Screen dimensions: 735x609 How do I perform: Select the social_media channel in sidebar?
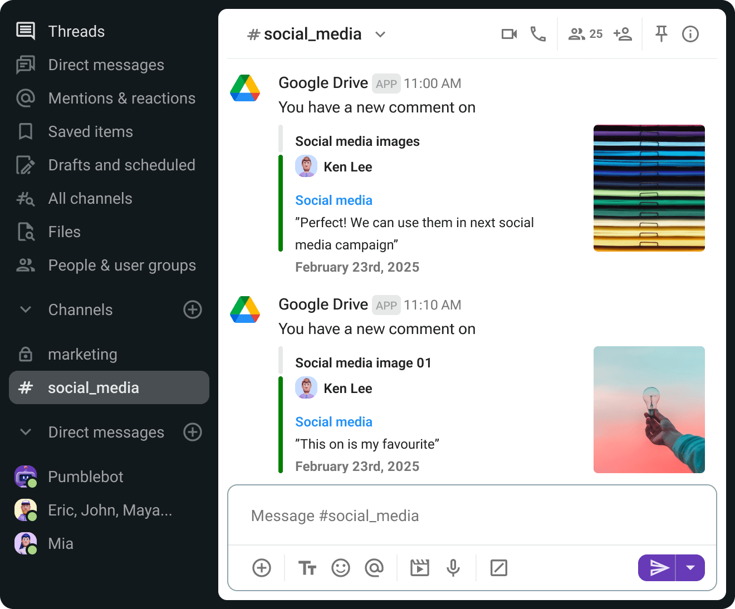[109, 387]
